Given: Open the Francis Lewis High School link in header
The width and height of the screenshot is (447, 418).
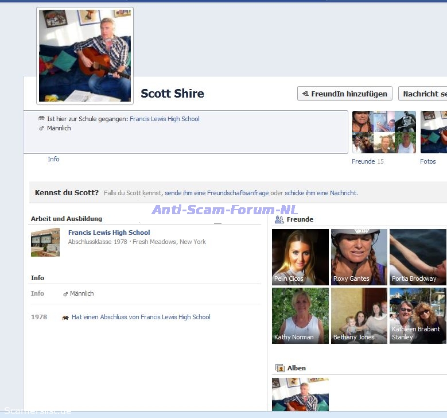Looking at the screenshot, I should pyautogui.click(x=164, y=119).
